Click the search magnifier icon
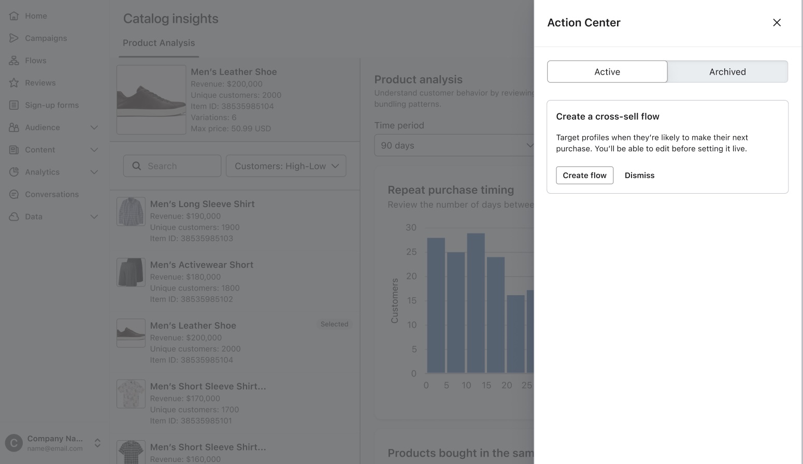 137,166
